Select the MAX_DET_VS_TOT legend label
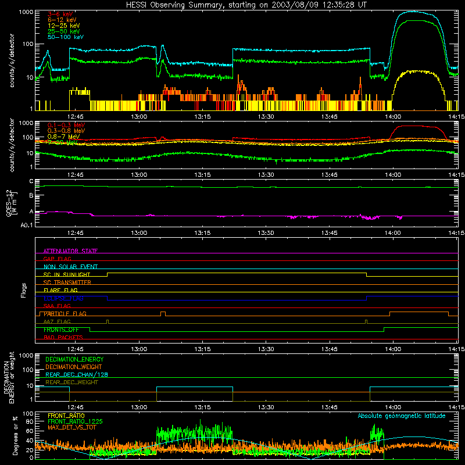The height and width of the screenshot is (465, 465). click(71, 427)
